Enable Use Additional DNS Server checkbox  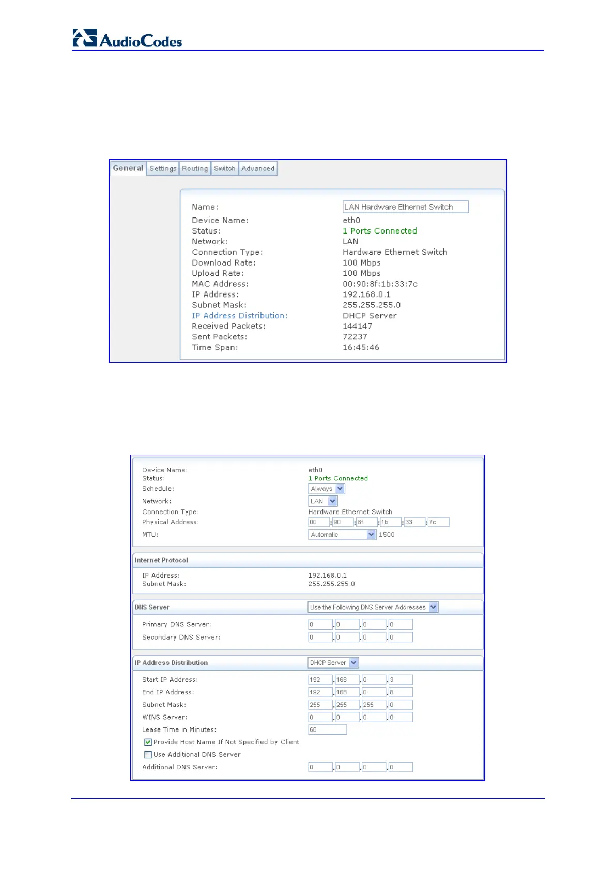click(x=148, y=755)
